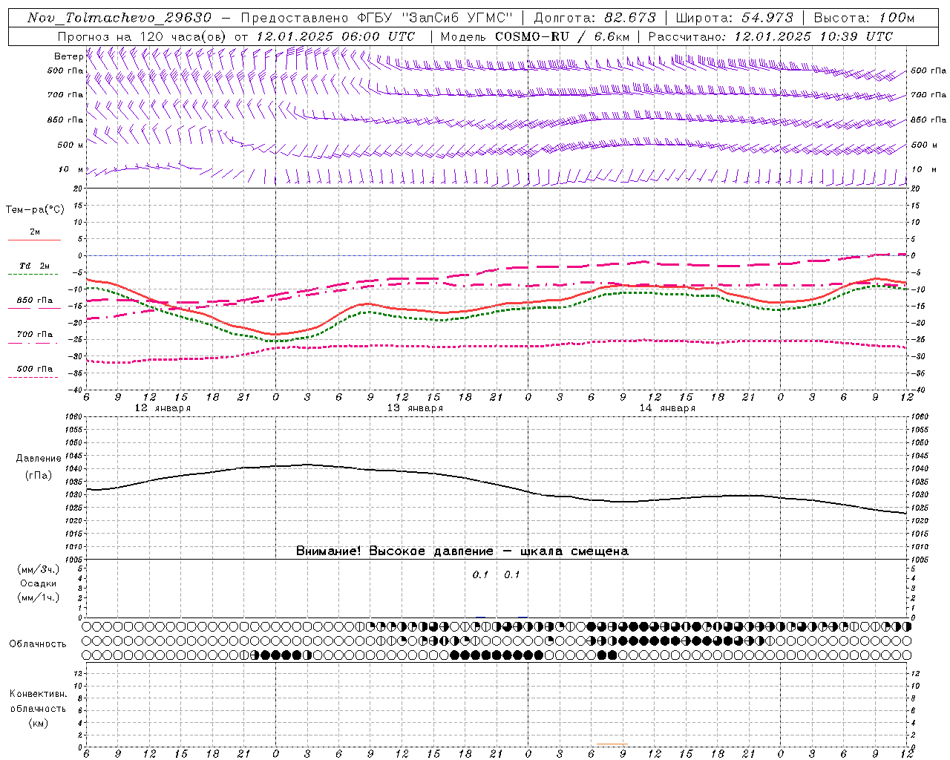Click the Td 2м dew point legend entry

pyautogui.click(x=35, y=266)
